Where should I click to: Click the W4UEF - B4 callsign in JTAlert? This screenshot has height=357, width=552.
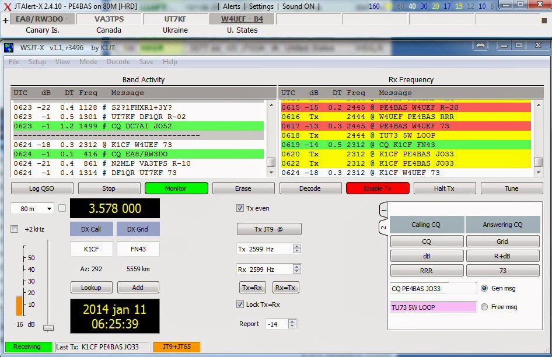(242, 19)
